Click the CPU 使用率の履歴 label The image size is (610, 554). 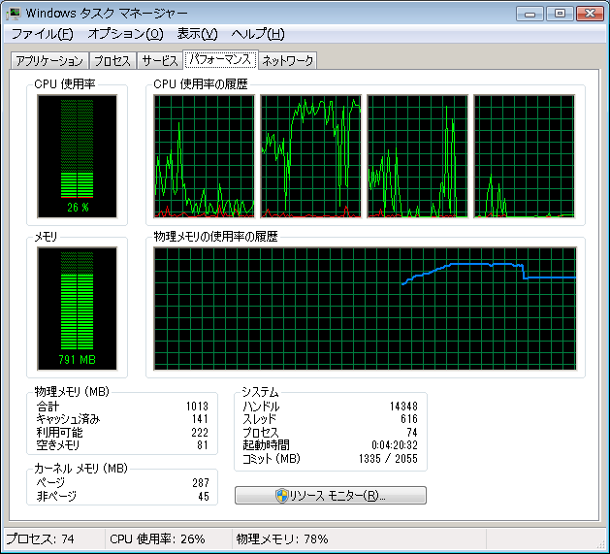[201, 83]
